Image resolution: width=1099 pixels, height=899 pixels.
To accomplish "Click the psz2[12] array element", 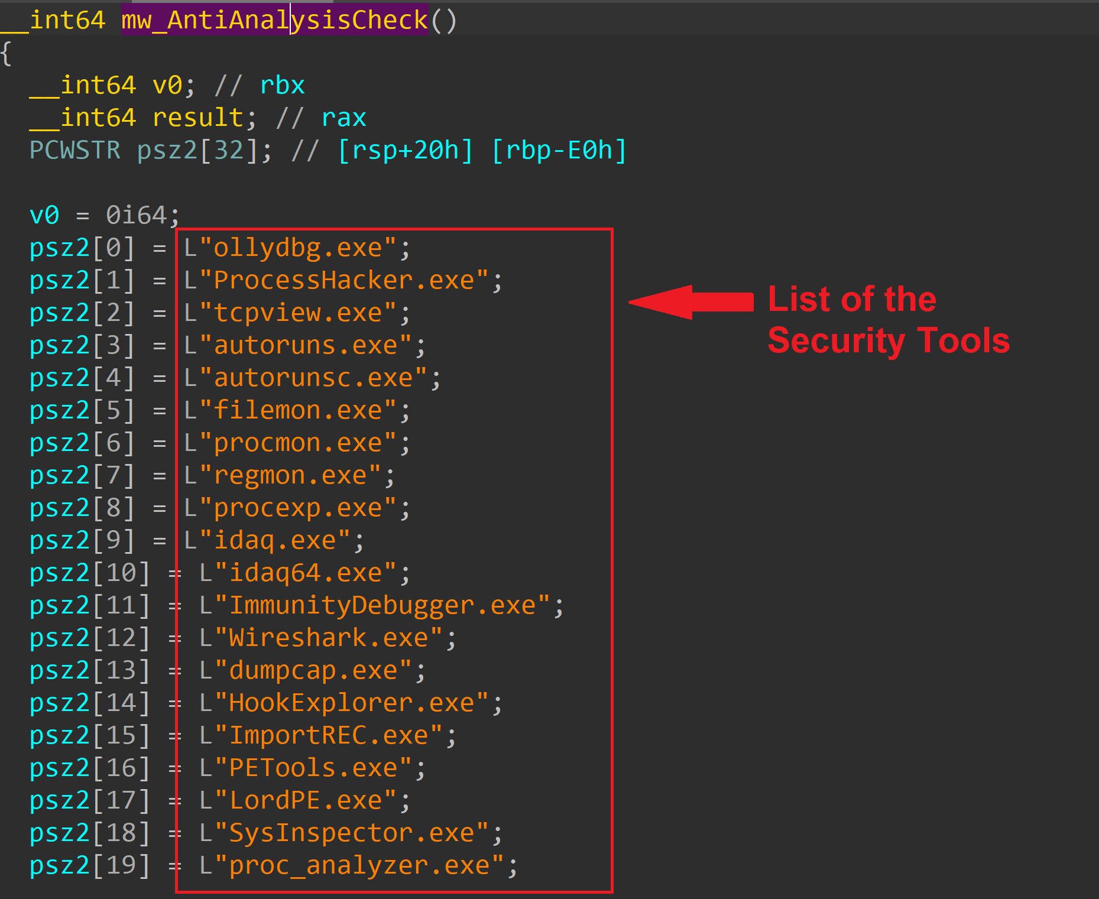I will (90, 638).
